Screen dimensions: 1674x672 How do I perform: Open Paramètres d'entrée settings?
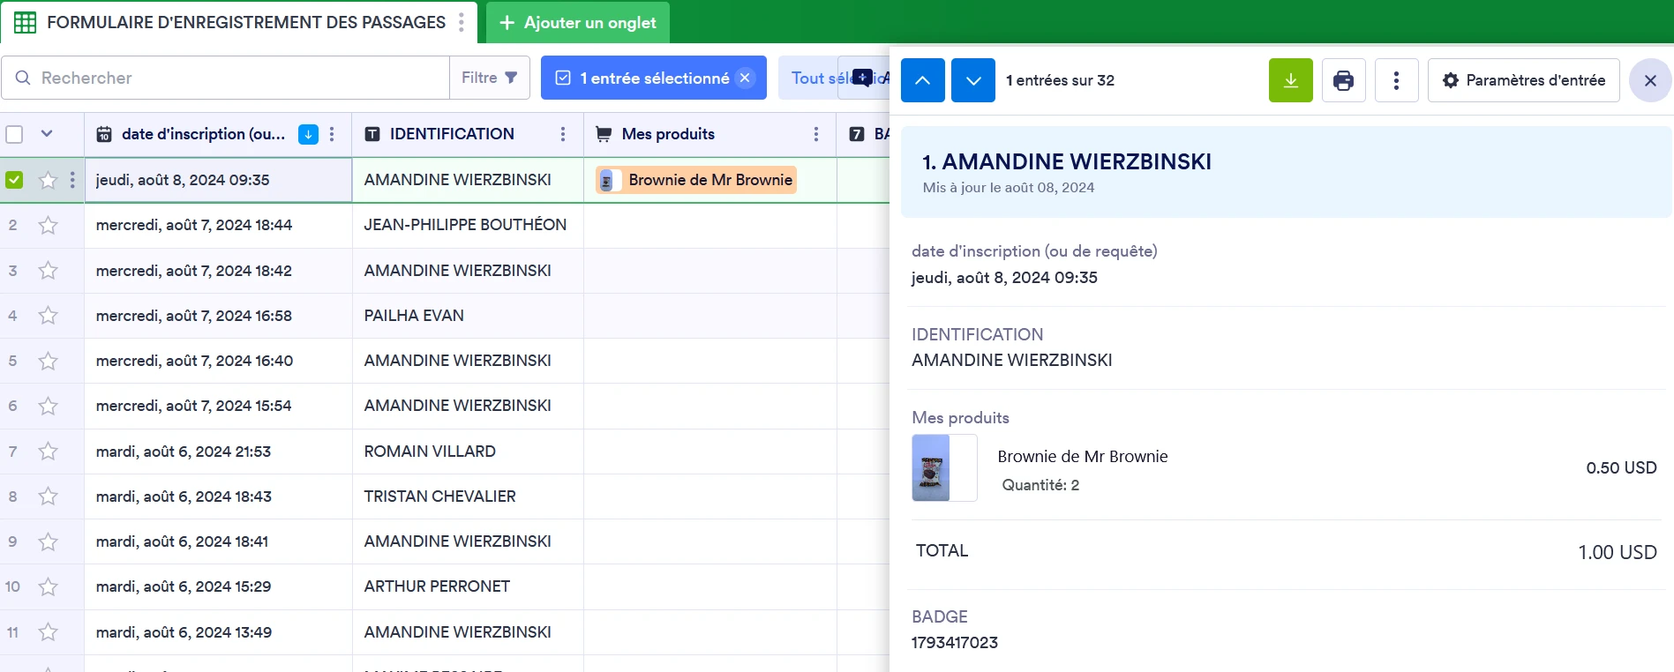(x=1524, y=80)
